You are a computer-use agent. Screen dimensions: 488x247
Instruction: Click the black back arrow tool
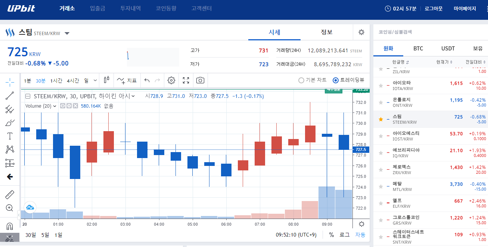click(x=10, y=176)
